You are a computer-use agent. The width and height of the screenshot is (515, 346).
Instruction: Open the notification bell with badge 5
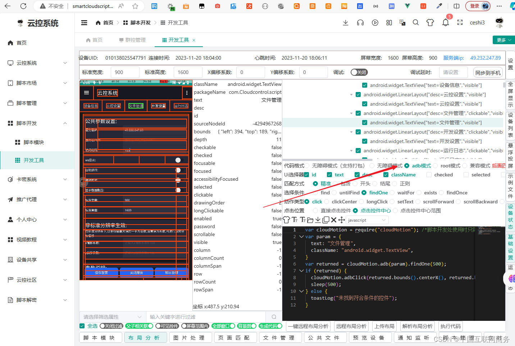pyautogui.click(x=446, y=23)
